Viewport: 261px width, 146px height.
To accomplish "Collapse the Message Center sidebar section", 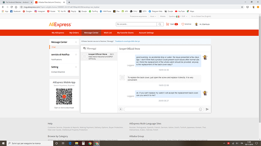I will point(76,42).
